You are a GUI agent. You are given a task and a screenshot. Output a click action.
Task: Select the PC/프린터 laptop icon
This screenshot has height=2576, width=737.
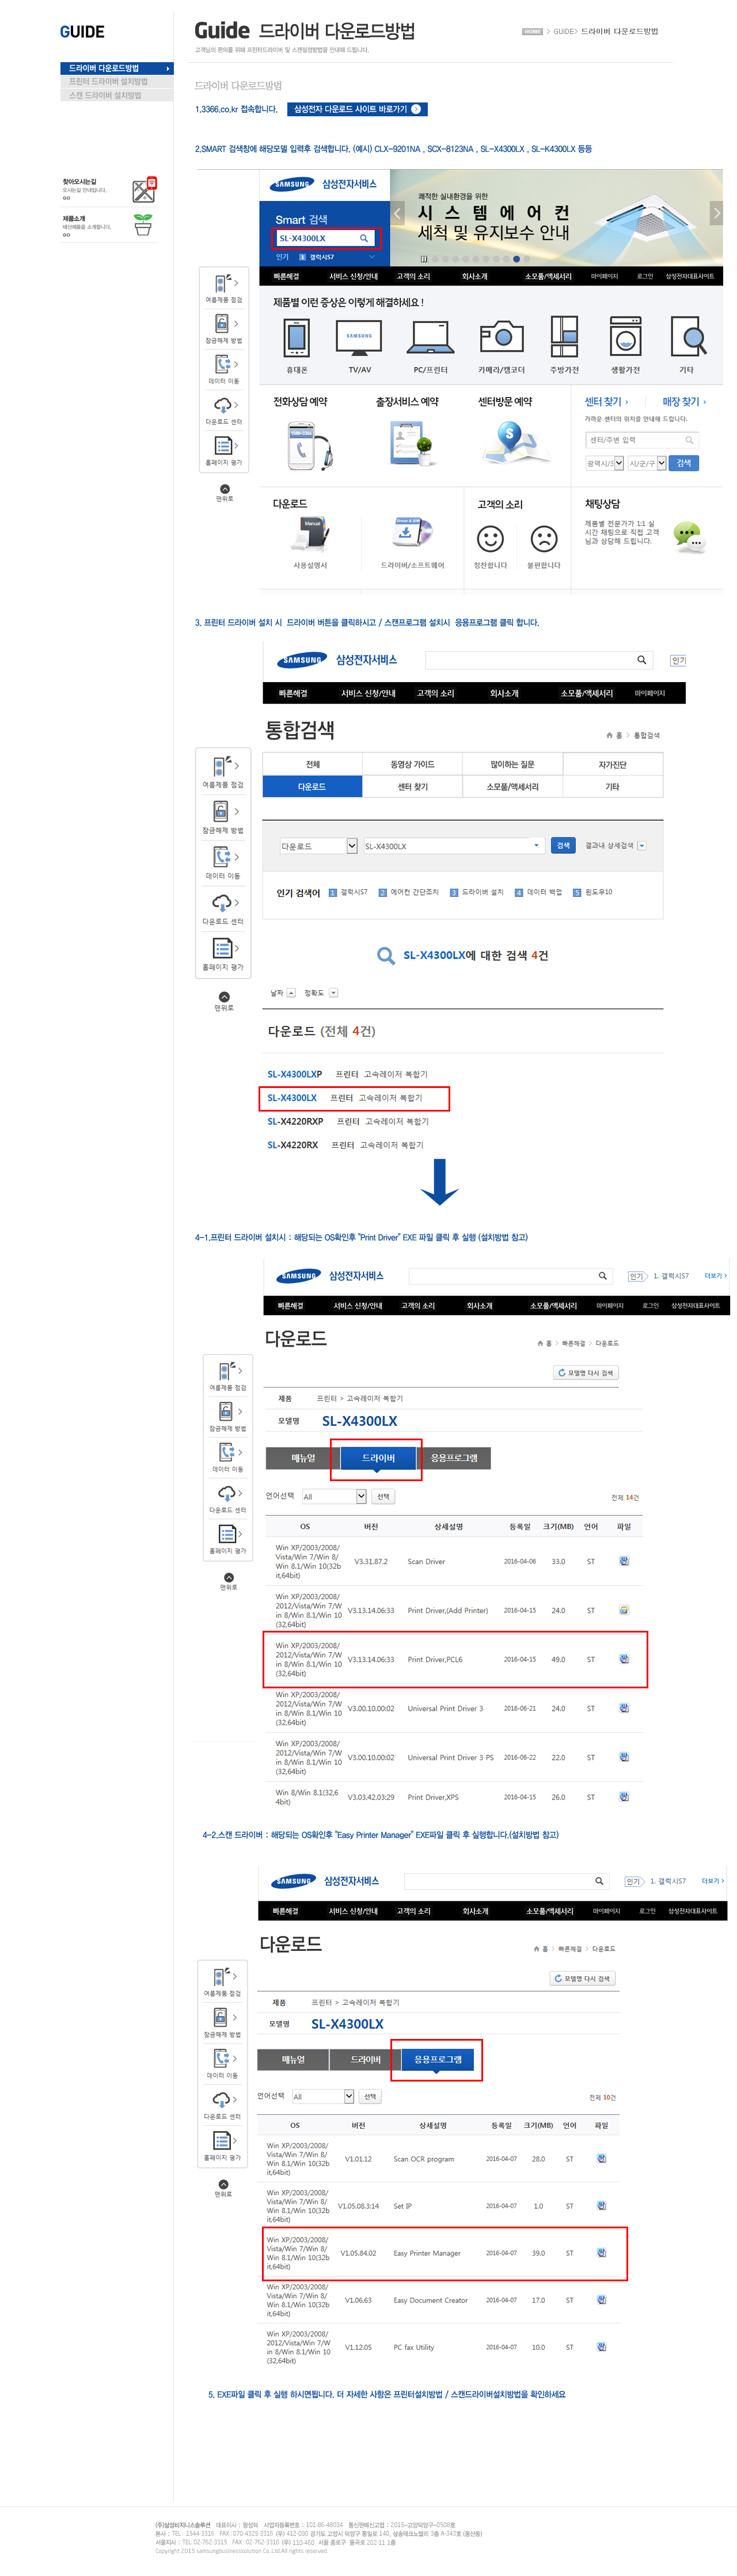430,337
